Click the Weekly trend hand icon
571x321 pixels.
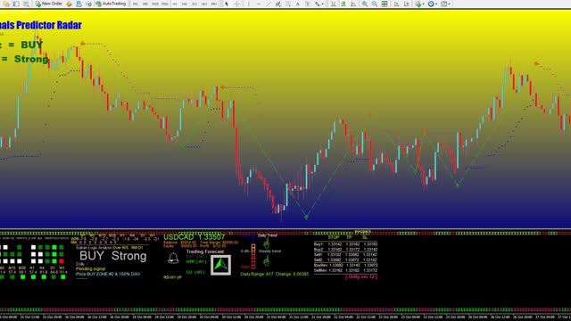click(x=266, y=260)
